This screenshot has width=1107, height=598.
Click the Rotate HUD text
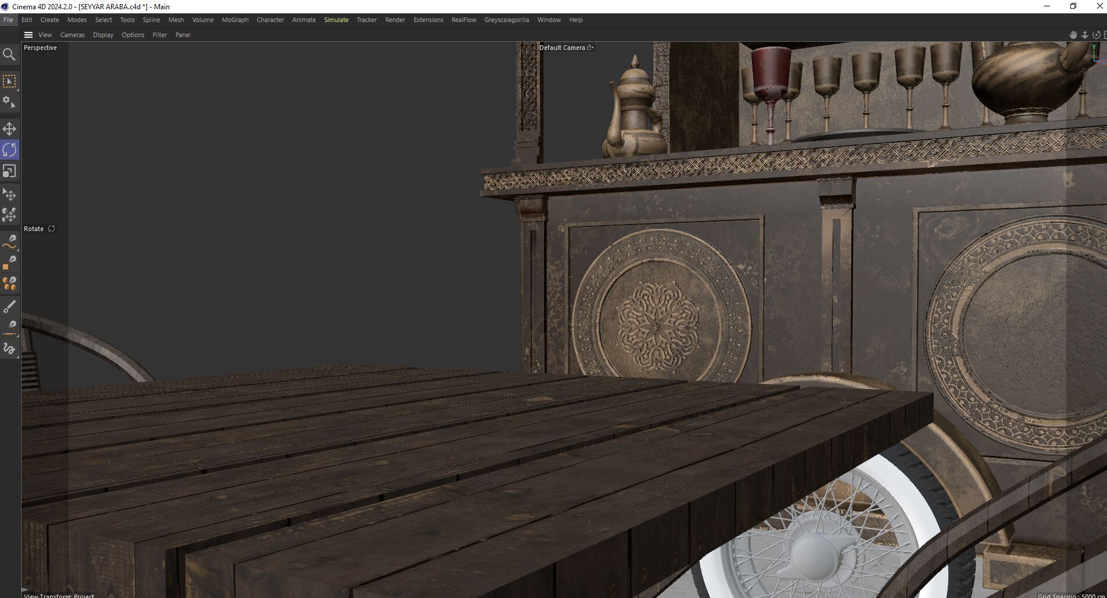tap(34, 229)
